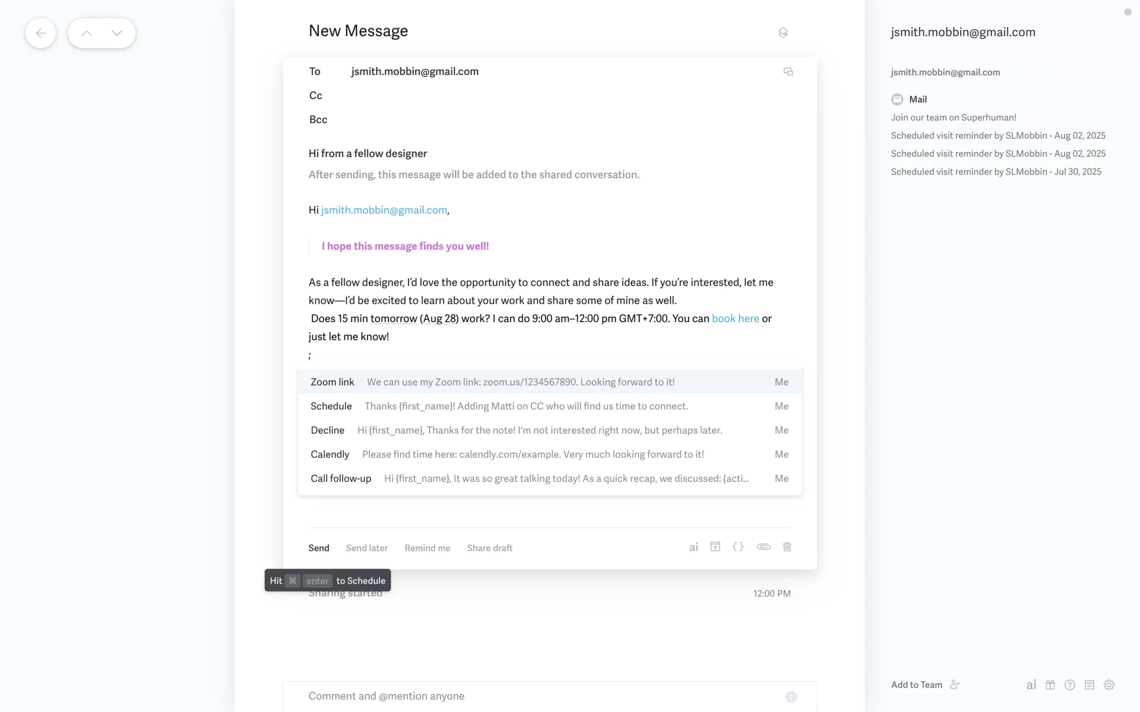Viewport: 1140px width, 712px height.
Task: Click the back arrow button
Action: click(40, 33)
